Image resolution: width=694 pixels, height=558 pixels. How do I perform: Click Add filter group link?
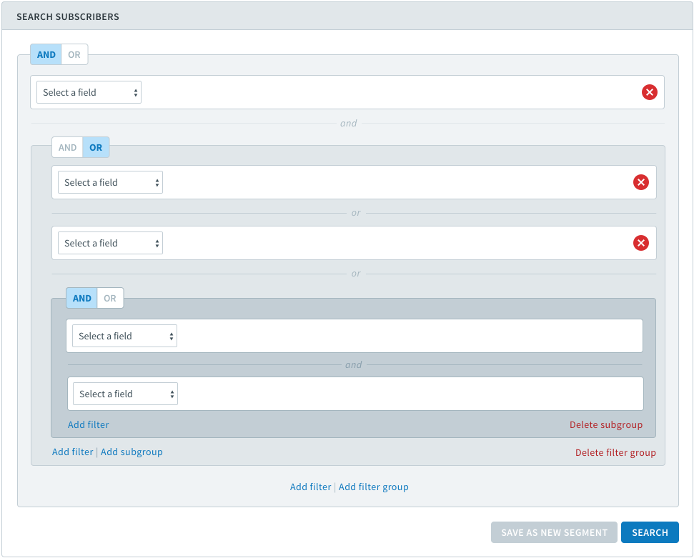pyautogui.click(x=374, y=487)
